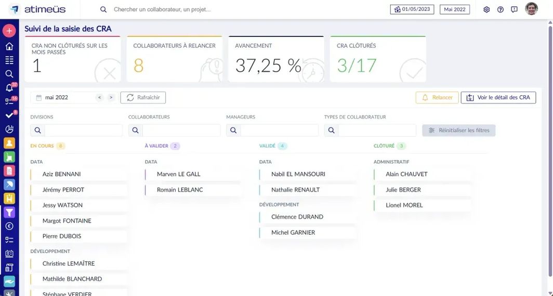
Task: Open the euro currency sidebar icon
Action: coord(9,226)
